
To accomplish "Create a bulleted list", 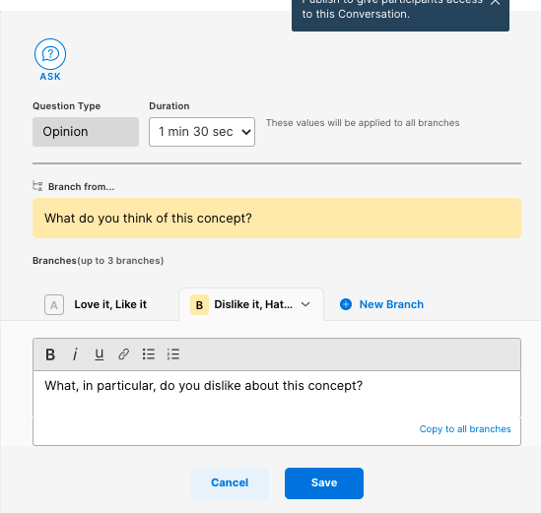I will [x=149, y=354].
